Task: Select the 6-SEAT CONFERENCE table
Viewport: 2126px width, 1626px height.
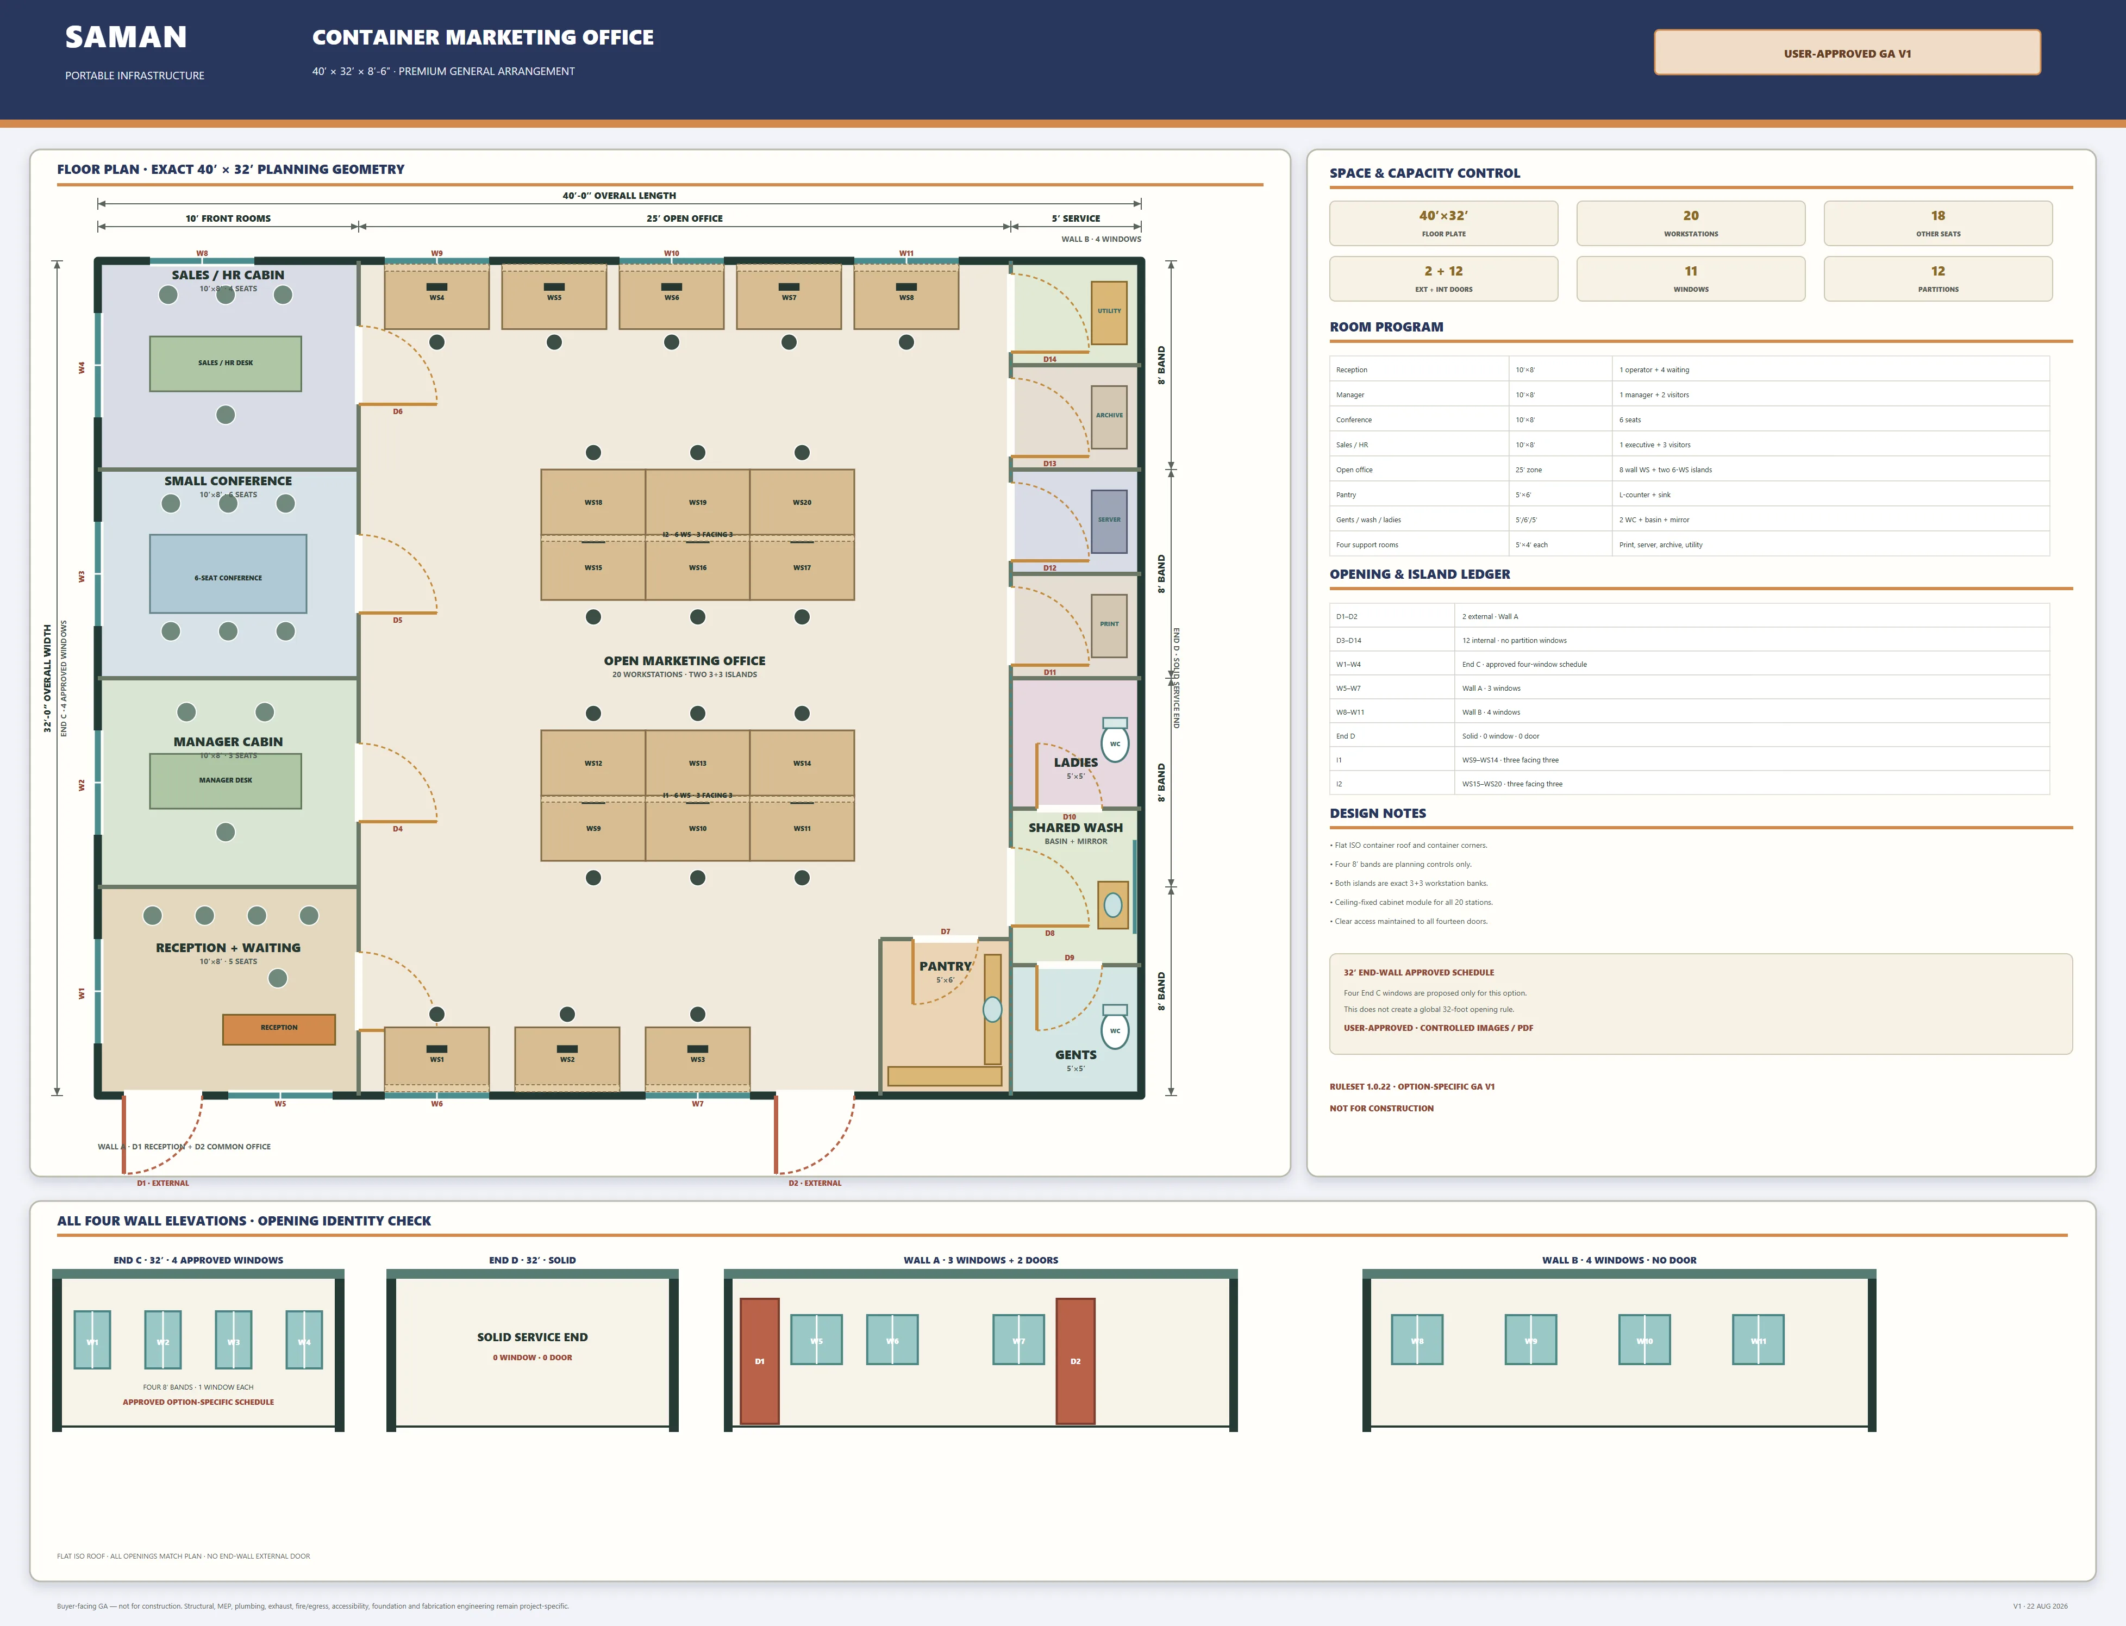Action: [x=228, y=574]
